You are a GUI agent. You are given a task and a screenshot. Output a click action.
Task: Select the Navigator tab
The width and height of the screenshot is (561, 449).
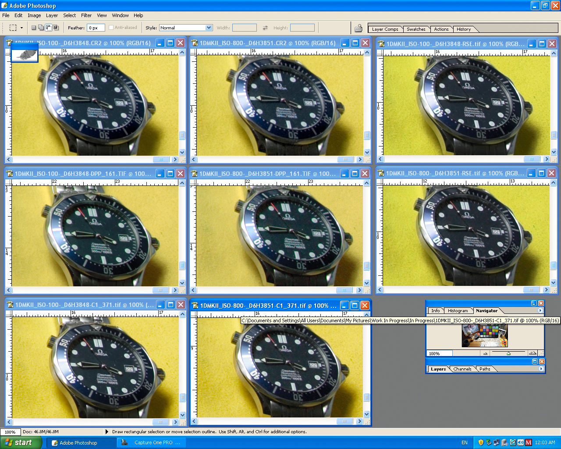(487, 310)
